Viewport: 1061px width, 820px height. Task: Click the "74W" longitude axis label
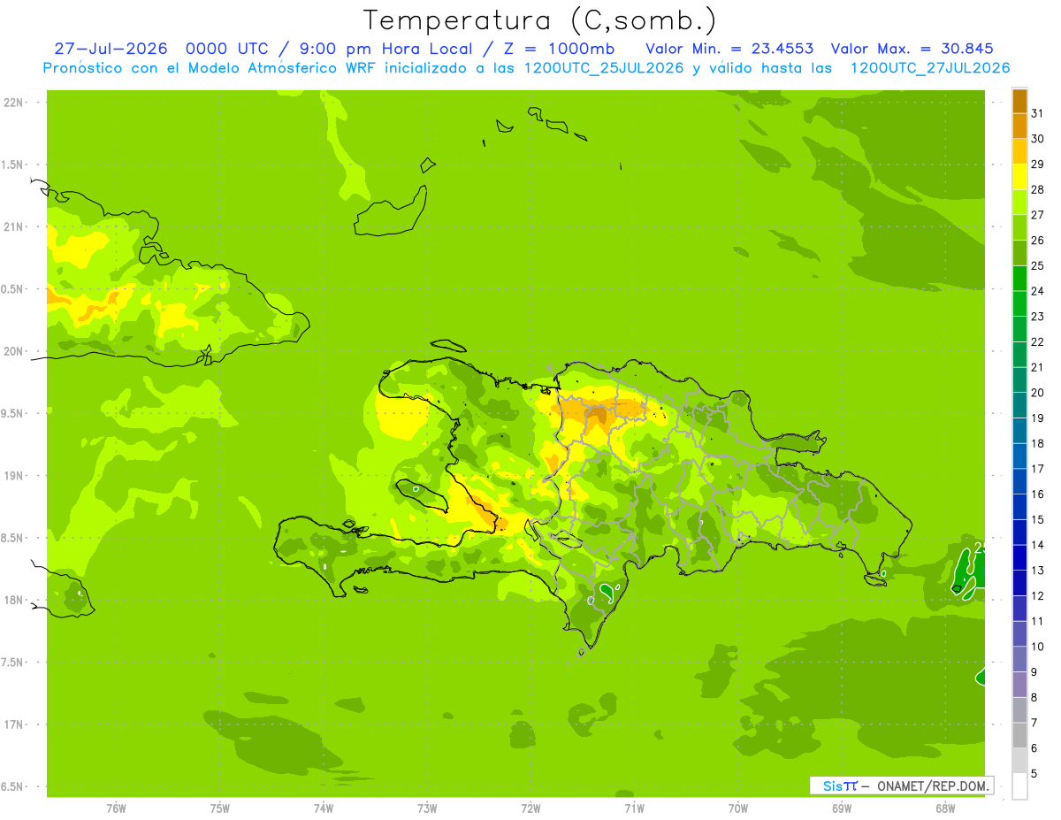pyautogui.click(x=324, y=809)
